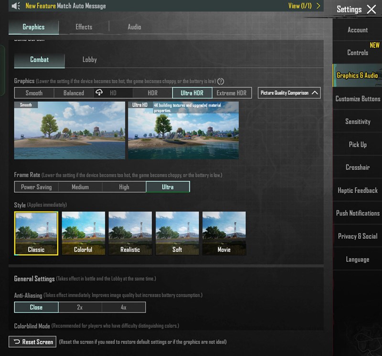The width and height of the screenshot is (382, 356).
Task: Go to Sensitivity settings
Action: point(358,122)
